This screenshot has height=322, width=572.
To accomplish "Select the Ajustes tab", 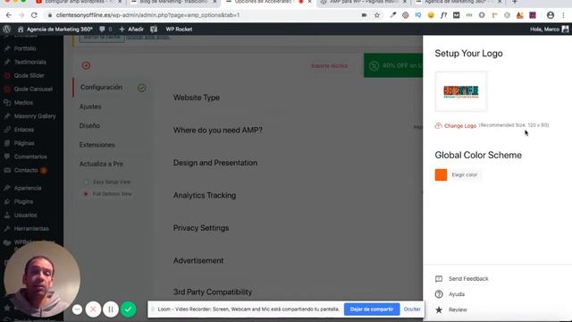I will point(90,106).
